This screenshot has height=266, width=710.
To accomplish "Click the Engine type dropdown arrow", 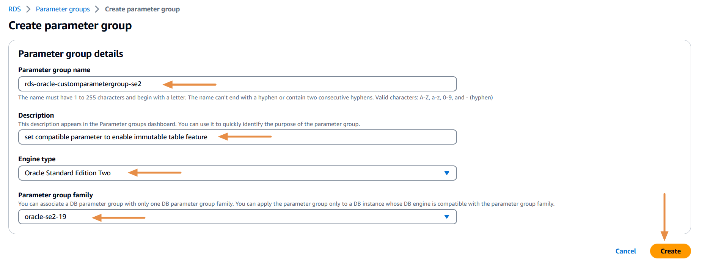I will 447,173.
